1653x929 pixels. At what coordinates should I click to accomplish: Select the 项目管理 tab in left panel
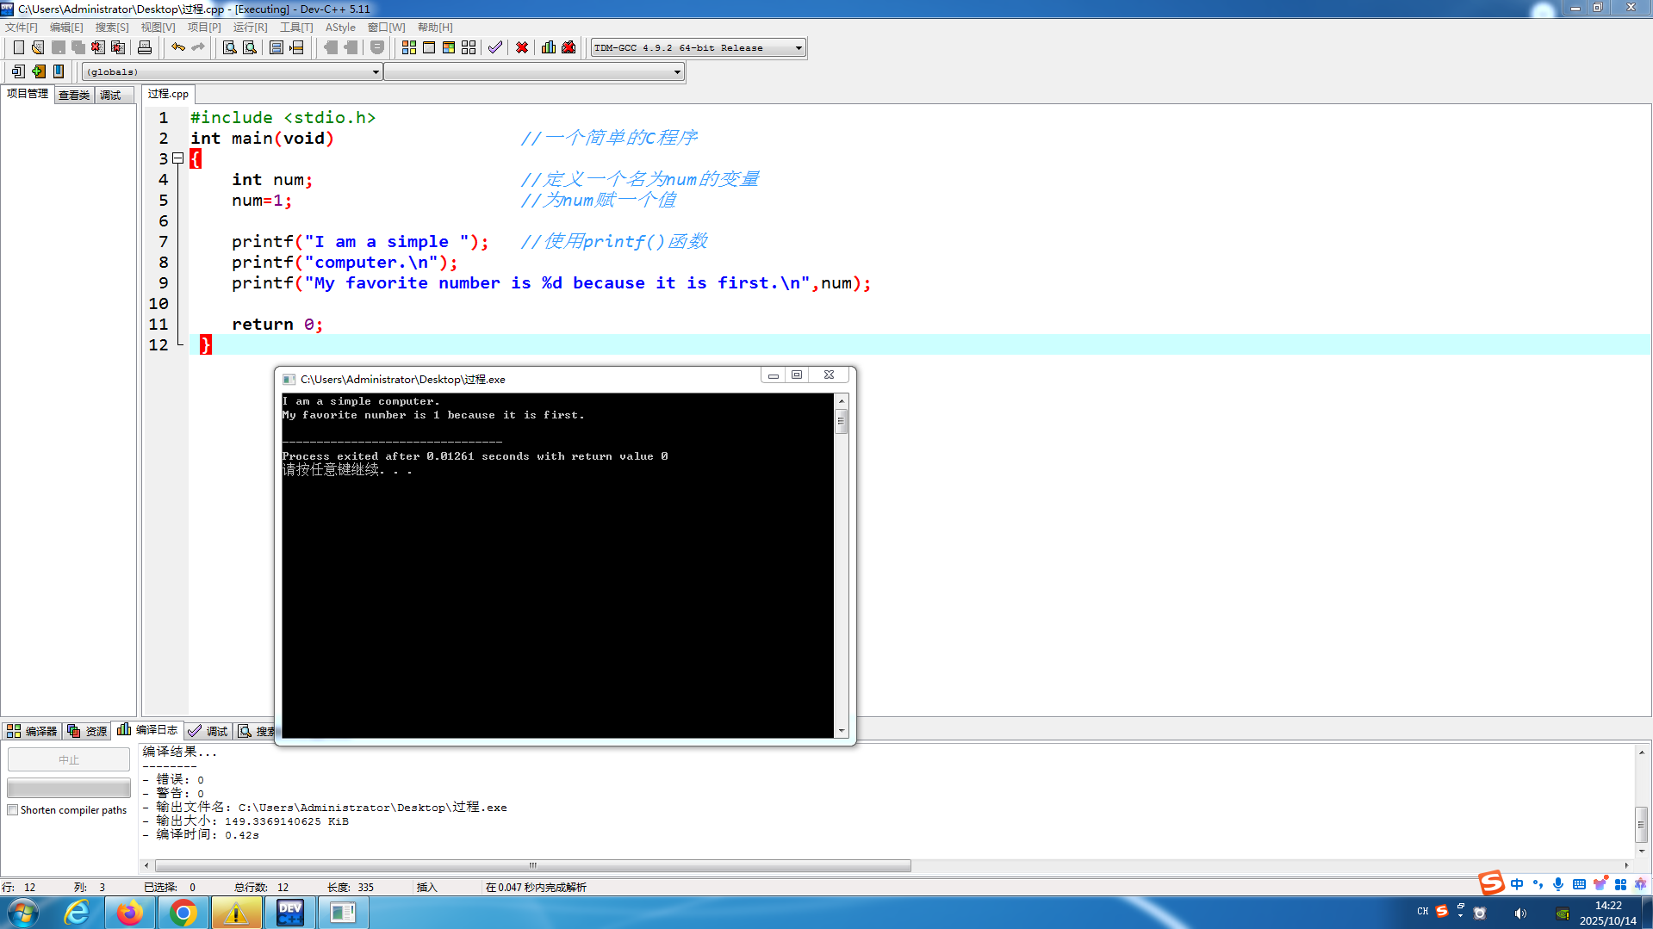28,94
